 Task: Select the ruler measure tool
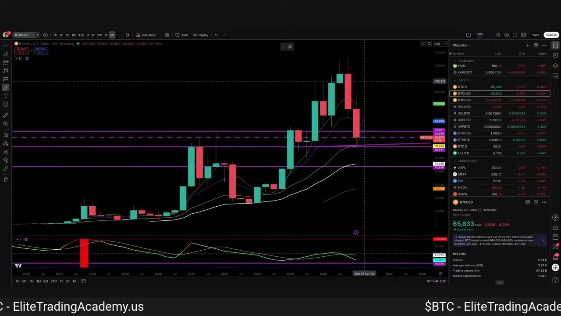pyautogui.click(x=6, y=115)
